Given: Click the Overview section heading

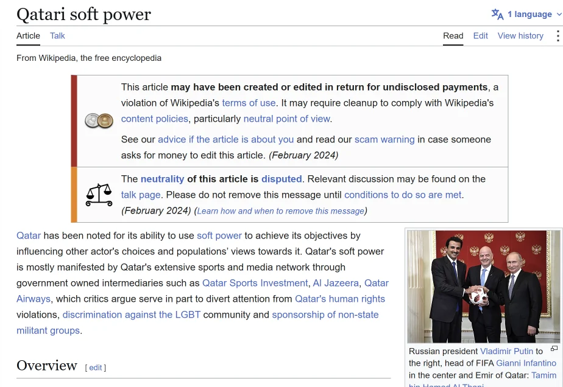Looking at the screenshot, I should (x=47, y=366).
